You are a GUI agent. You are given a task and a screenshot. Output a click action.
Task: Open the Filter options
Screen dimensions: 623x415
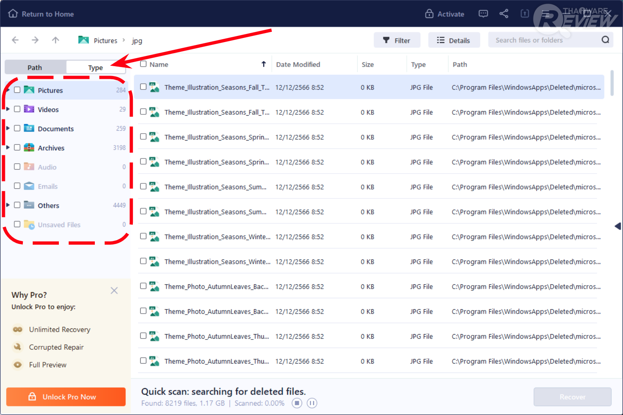(x=397, y=40)
